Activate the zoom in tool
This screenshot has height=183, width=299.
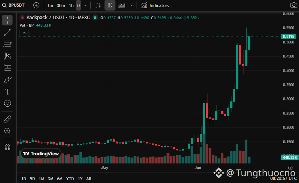tap(7, 131)
